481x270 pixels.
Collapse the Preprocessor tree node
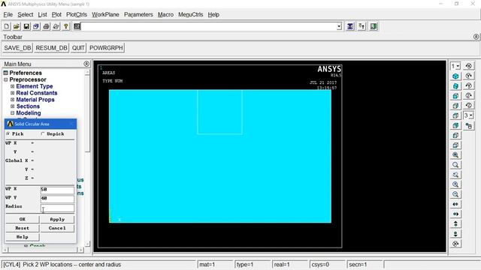[x=6, y=79]
